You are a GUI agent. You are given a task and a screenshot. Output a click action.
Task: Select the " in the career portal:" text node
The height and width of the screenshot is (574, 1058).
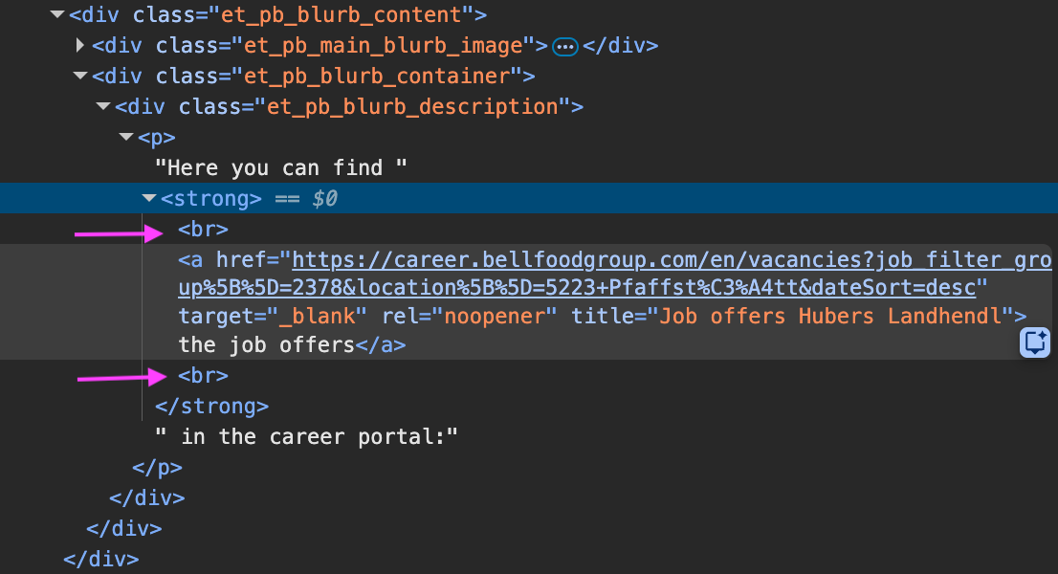tap(307, 436)
